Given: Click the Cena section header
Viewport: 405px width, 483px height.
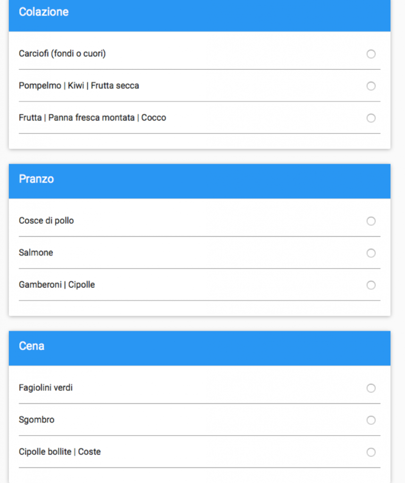Looking at the screenshot, I should coord(32,346).
